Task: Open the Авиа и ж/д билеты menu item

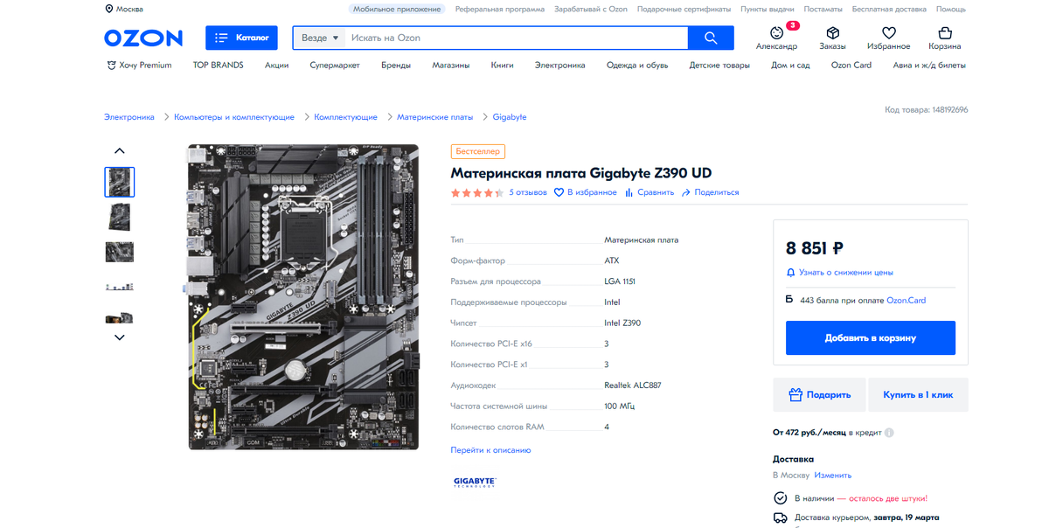Action: [929, 66]
